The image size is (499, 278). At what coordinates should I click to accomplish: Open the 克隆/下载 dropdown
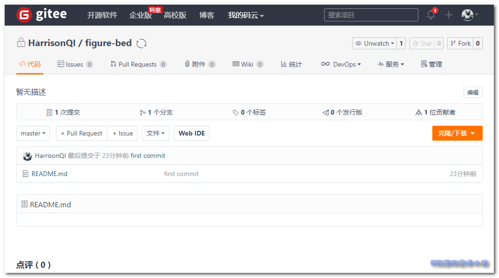tap(457, 133)
